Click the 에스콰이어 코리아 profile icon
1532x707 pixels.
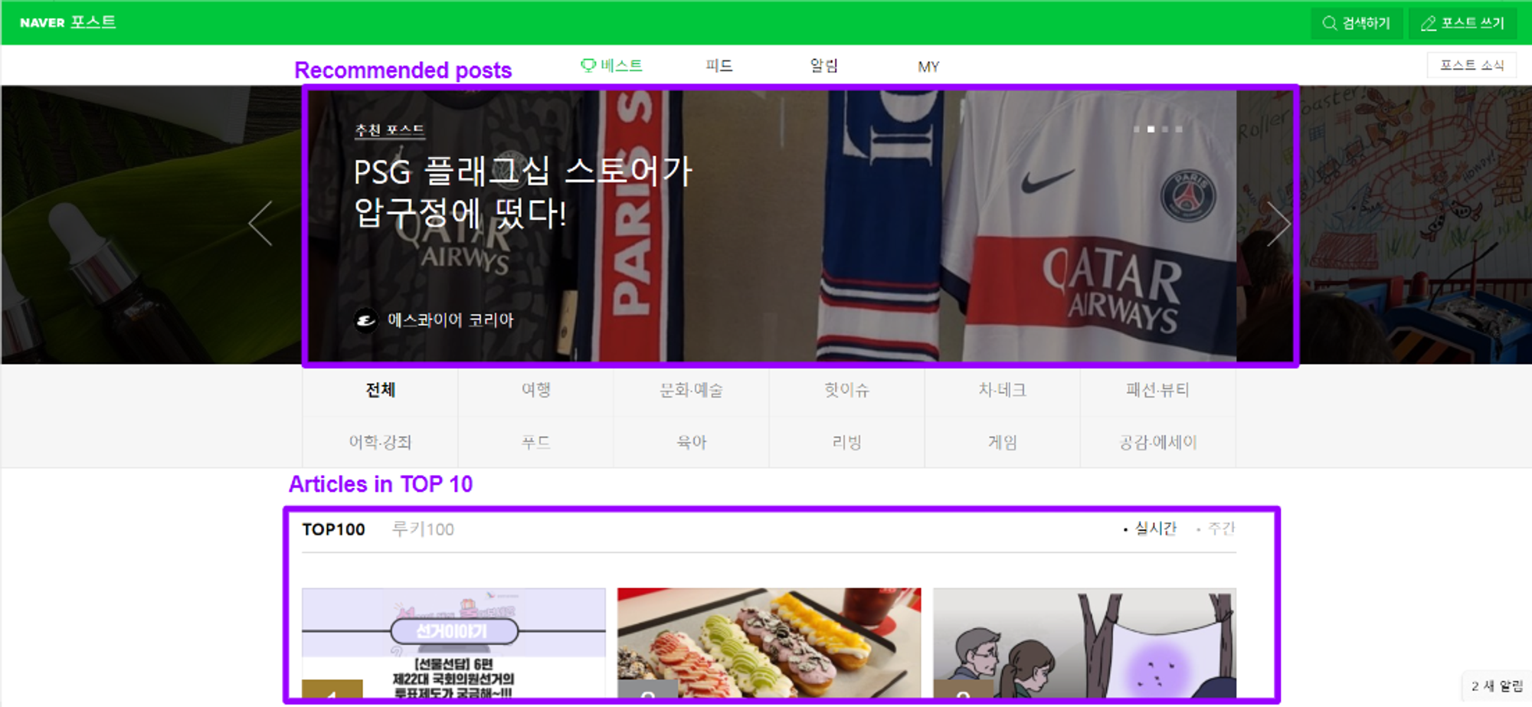pos(366,320)
